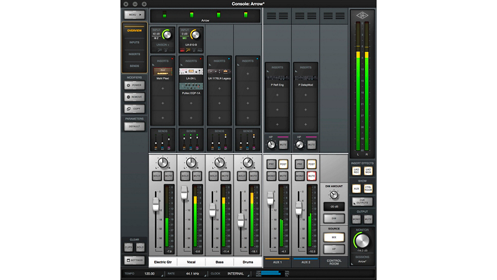
Task: Click the Dim Amount knob
Action: point(334,194)
